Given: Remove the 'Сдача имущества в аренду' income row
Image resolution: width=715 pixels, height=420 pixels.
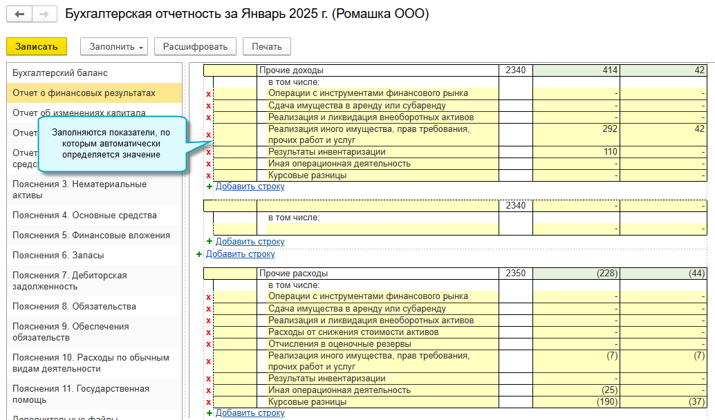Looking at the screenshot, I should (x=208, y=106).
